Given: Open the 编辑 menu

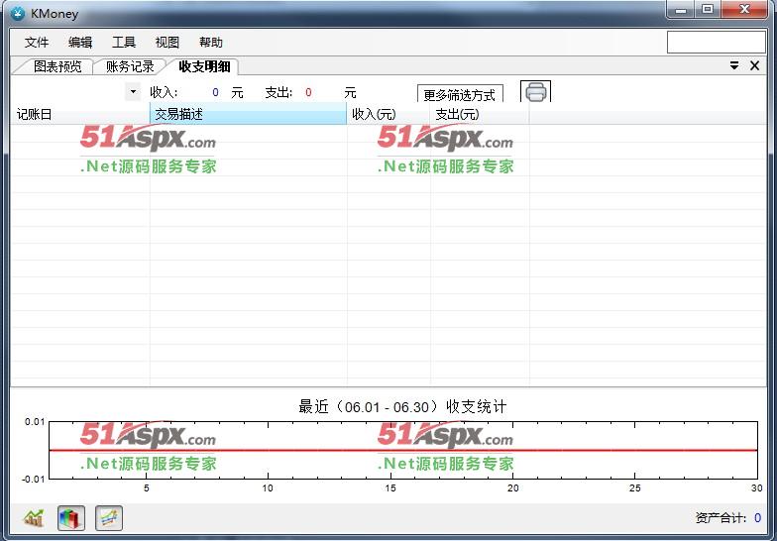Looking at the screenshot, I should coord(80,43).
